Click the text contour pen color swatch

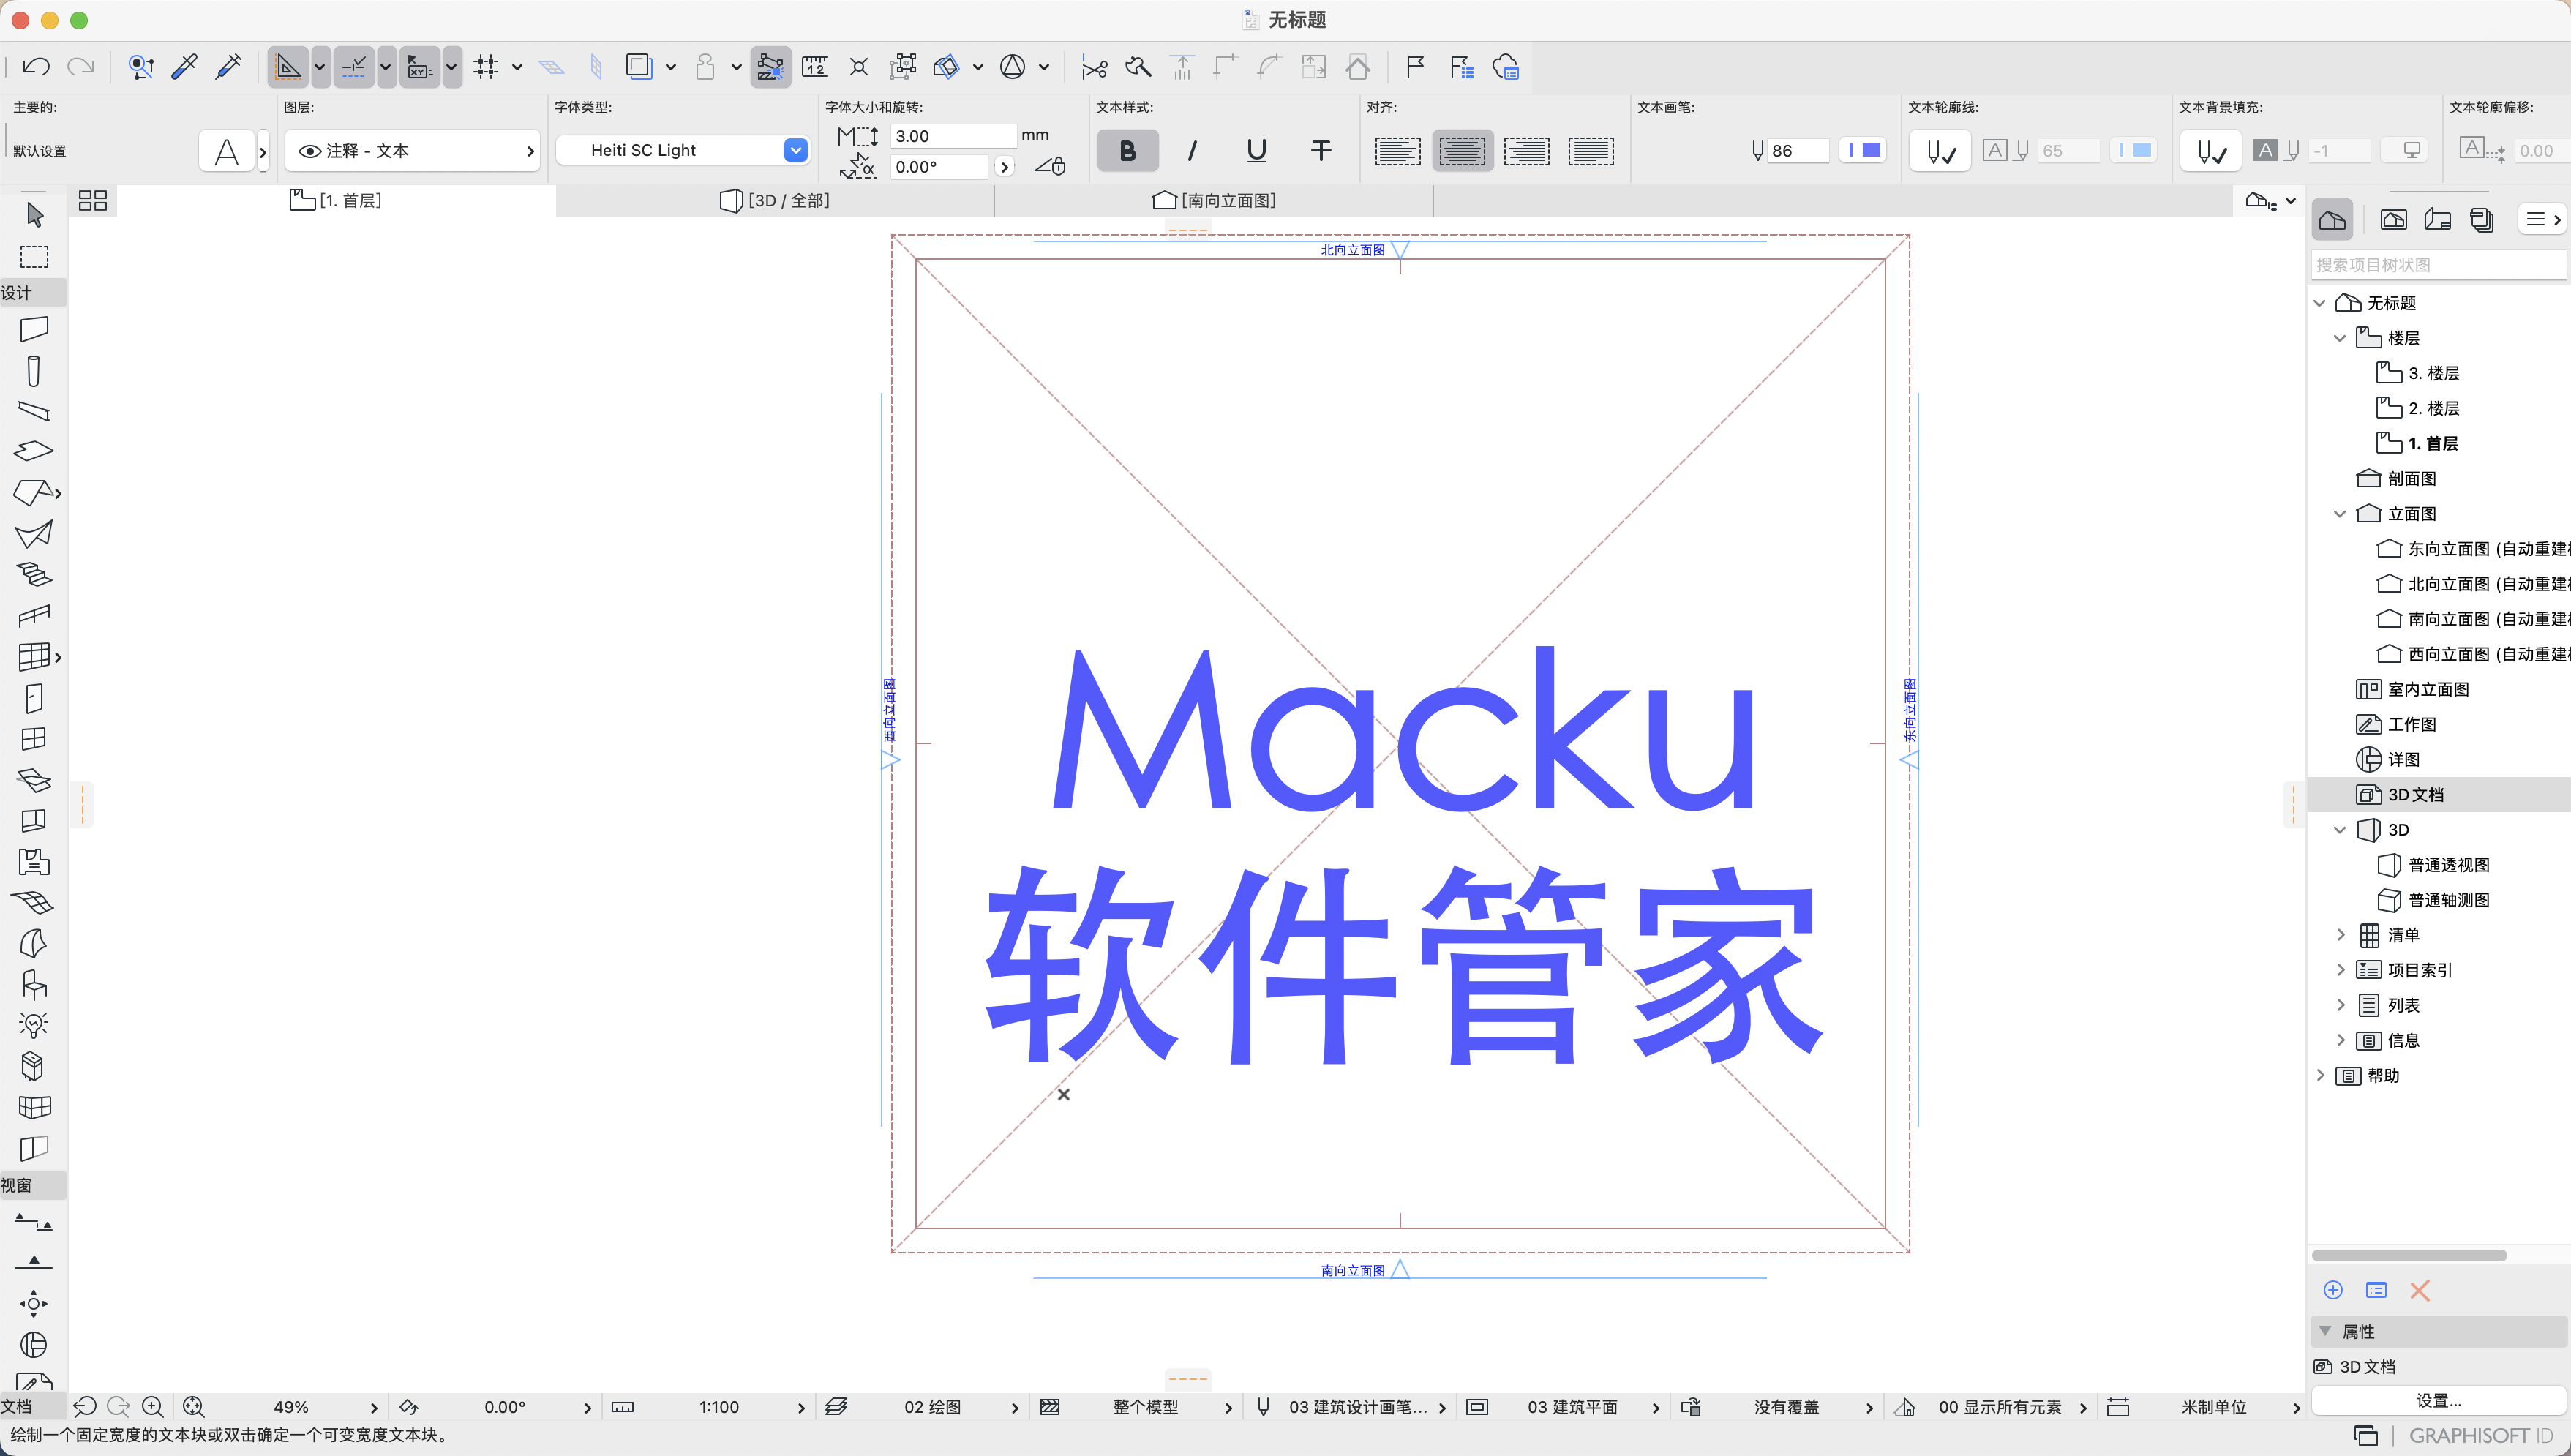[x=2133, y=150]
